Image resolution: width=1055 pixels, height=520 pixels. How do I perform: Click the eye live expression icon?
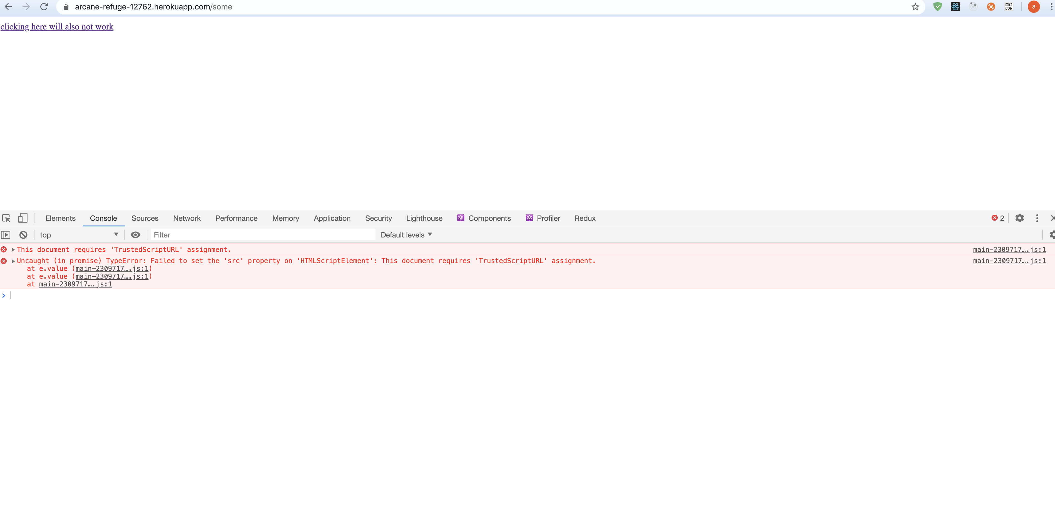[x=135, y=235]
